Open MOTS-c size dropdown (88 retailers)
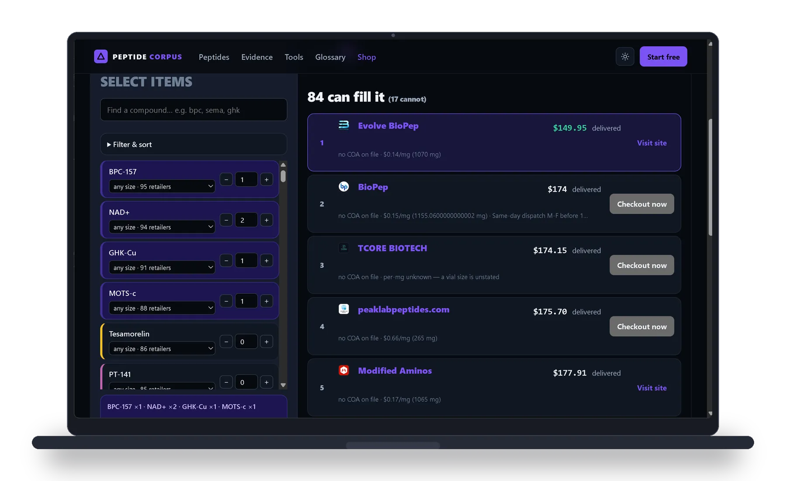The image size is (786, 481). (x=162, y=308)
